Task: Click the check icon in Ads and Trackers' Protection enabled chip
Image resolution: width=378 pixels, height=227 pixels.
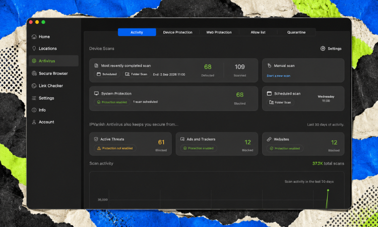Action: pyautogui.click(x=185, y=148)
